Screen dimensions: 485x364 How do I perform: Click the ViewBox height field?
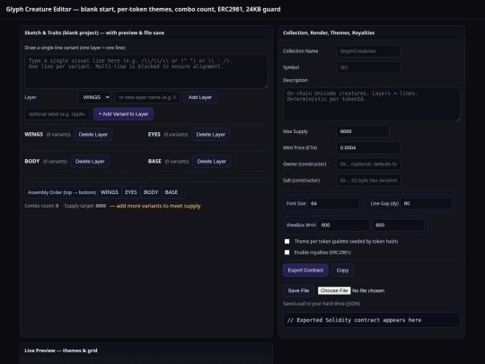click(398, 225)
